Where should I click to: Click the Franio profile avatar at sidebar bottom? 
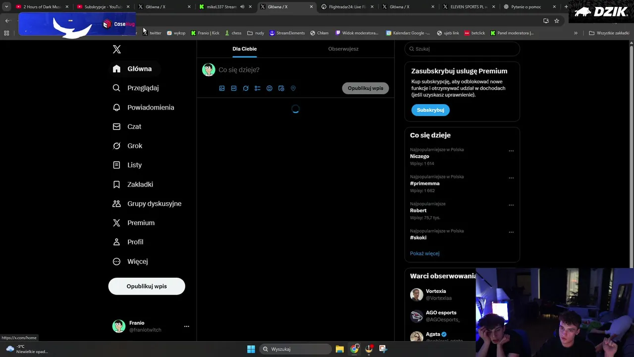(x=119, y=326)
